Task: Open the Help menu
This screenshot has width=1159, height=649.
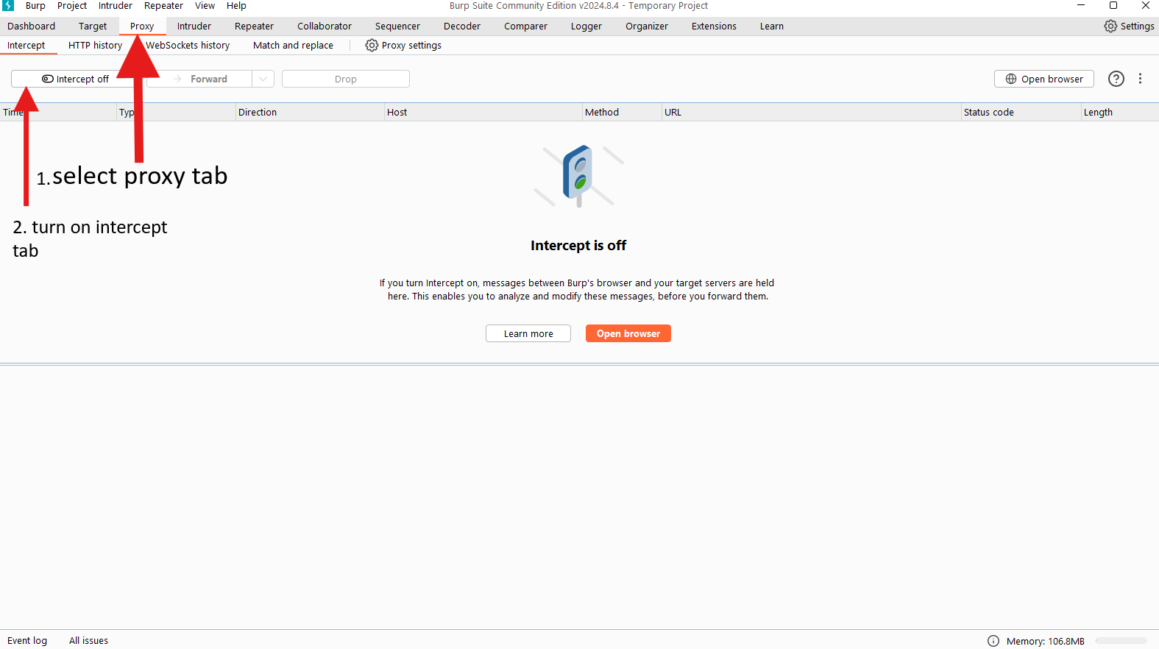Action: point(236,6)
